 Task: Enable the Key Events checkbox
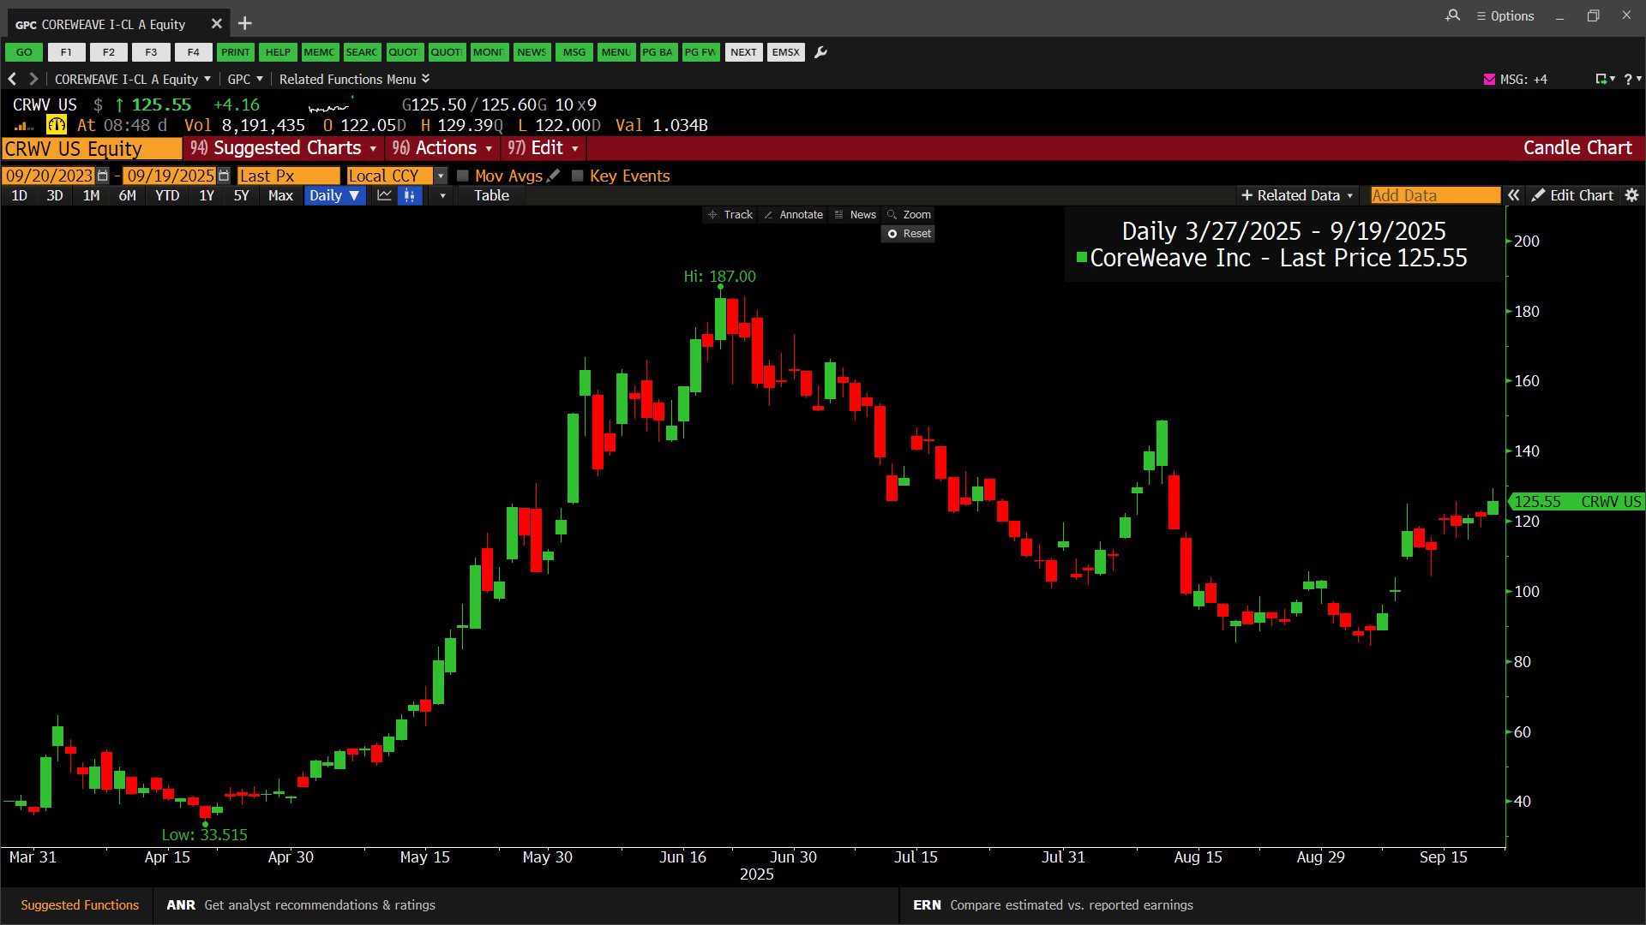(x=578, y=176)
